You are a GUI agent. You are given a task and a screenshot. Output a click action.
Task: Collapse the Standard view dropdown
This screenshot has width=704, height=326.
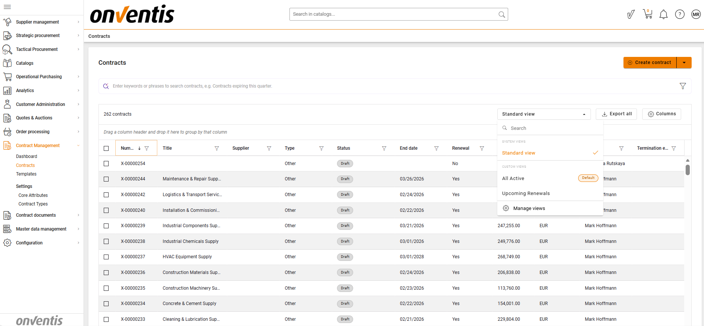(543, 114)
